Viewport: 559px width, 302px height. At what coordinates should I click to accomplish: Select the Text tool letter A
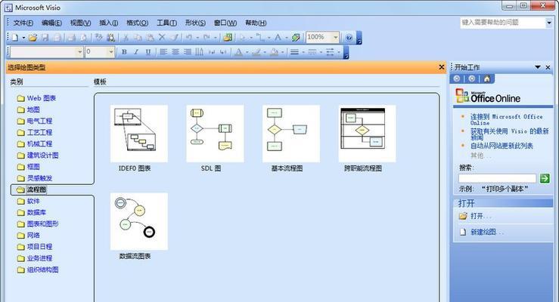(278, 37)
